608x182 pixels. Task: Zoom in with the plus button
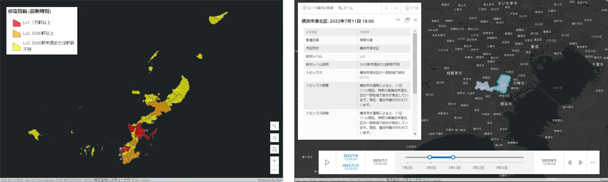click(274, 161)
